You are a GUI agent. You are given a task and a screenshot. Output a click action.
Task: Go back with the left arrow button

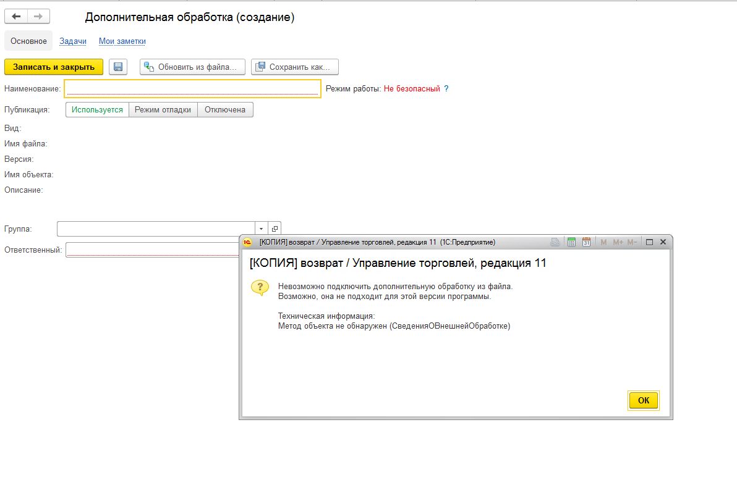16,17
